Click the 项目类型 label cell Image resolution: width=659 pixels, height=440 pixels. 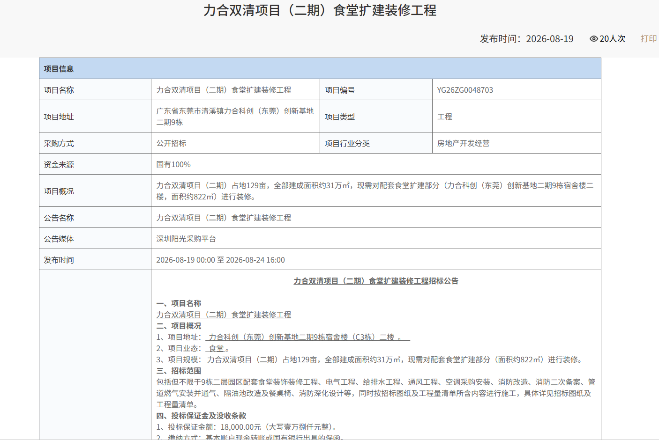(x=376, y=116)
